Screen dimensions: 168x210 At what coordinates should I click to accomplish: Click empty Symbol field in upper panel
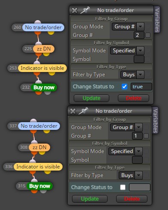click(139, 59)
